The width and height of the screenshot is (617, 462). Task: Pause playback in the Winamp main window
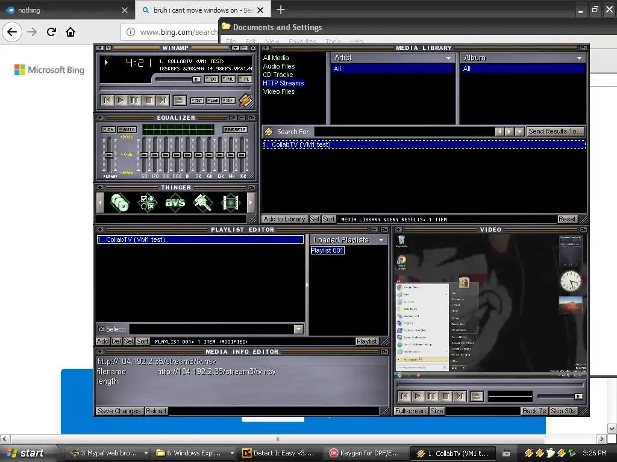click(134, 100)
